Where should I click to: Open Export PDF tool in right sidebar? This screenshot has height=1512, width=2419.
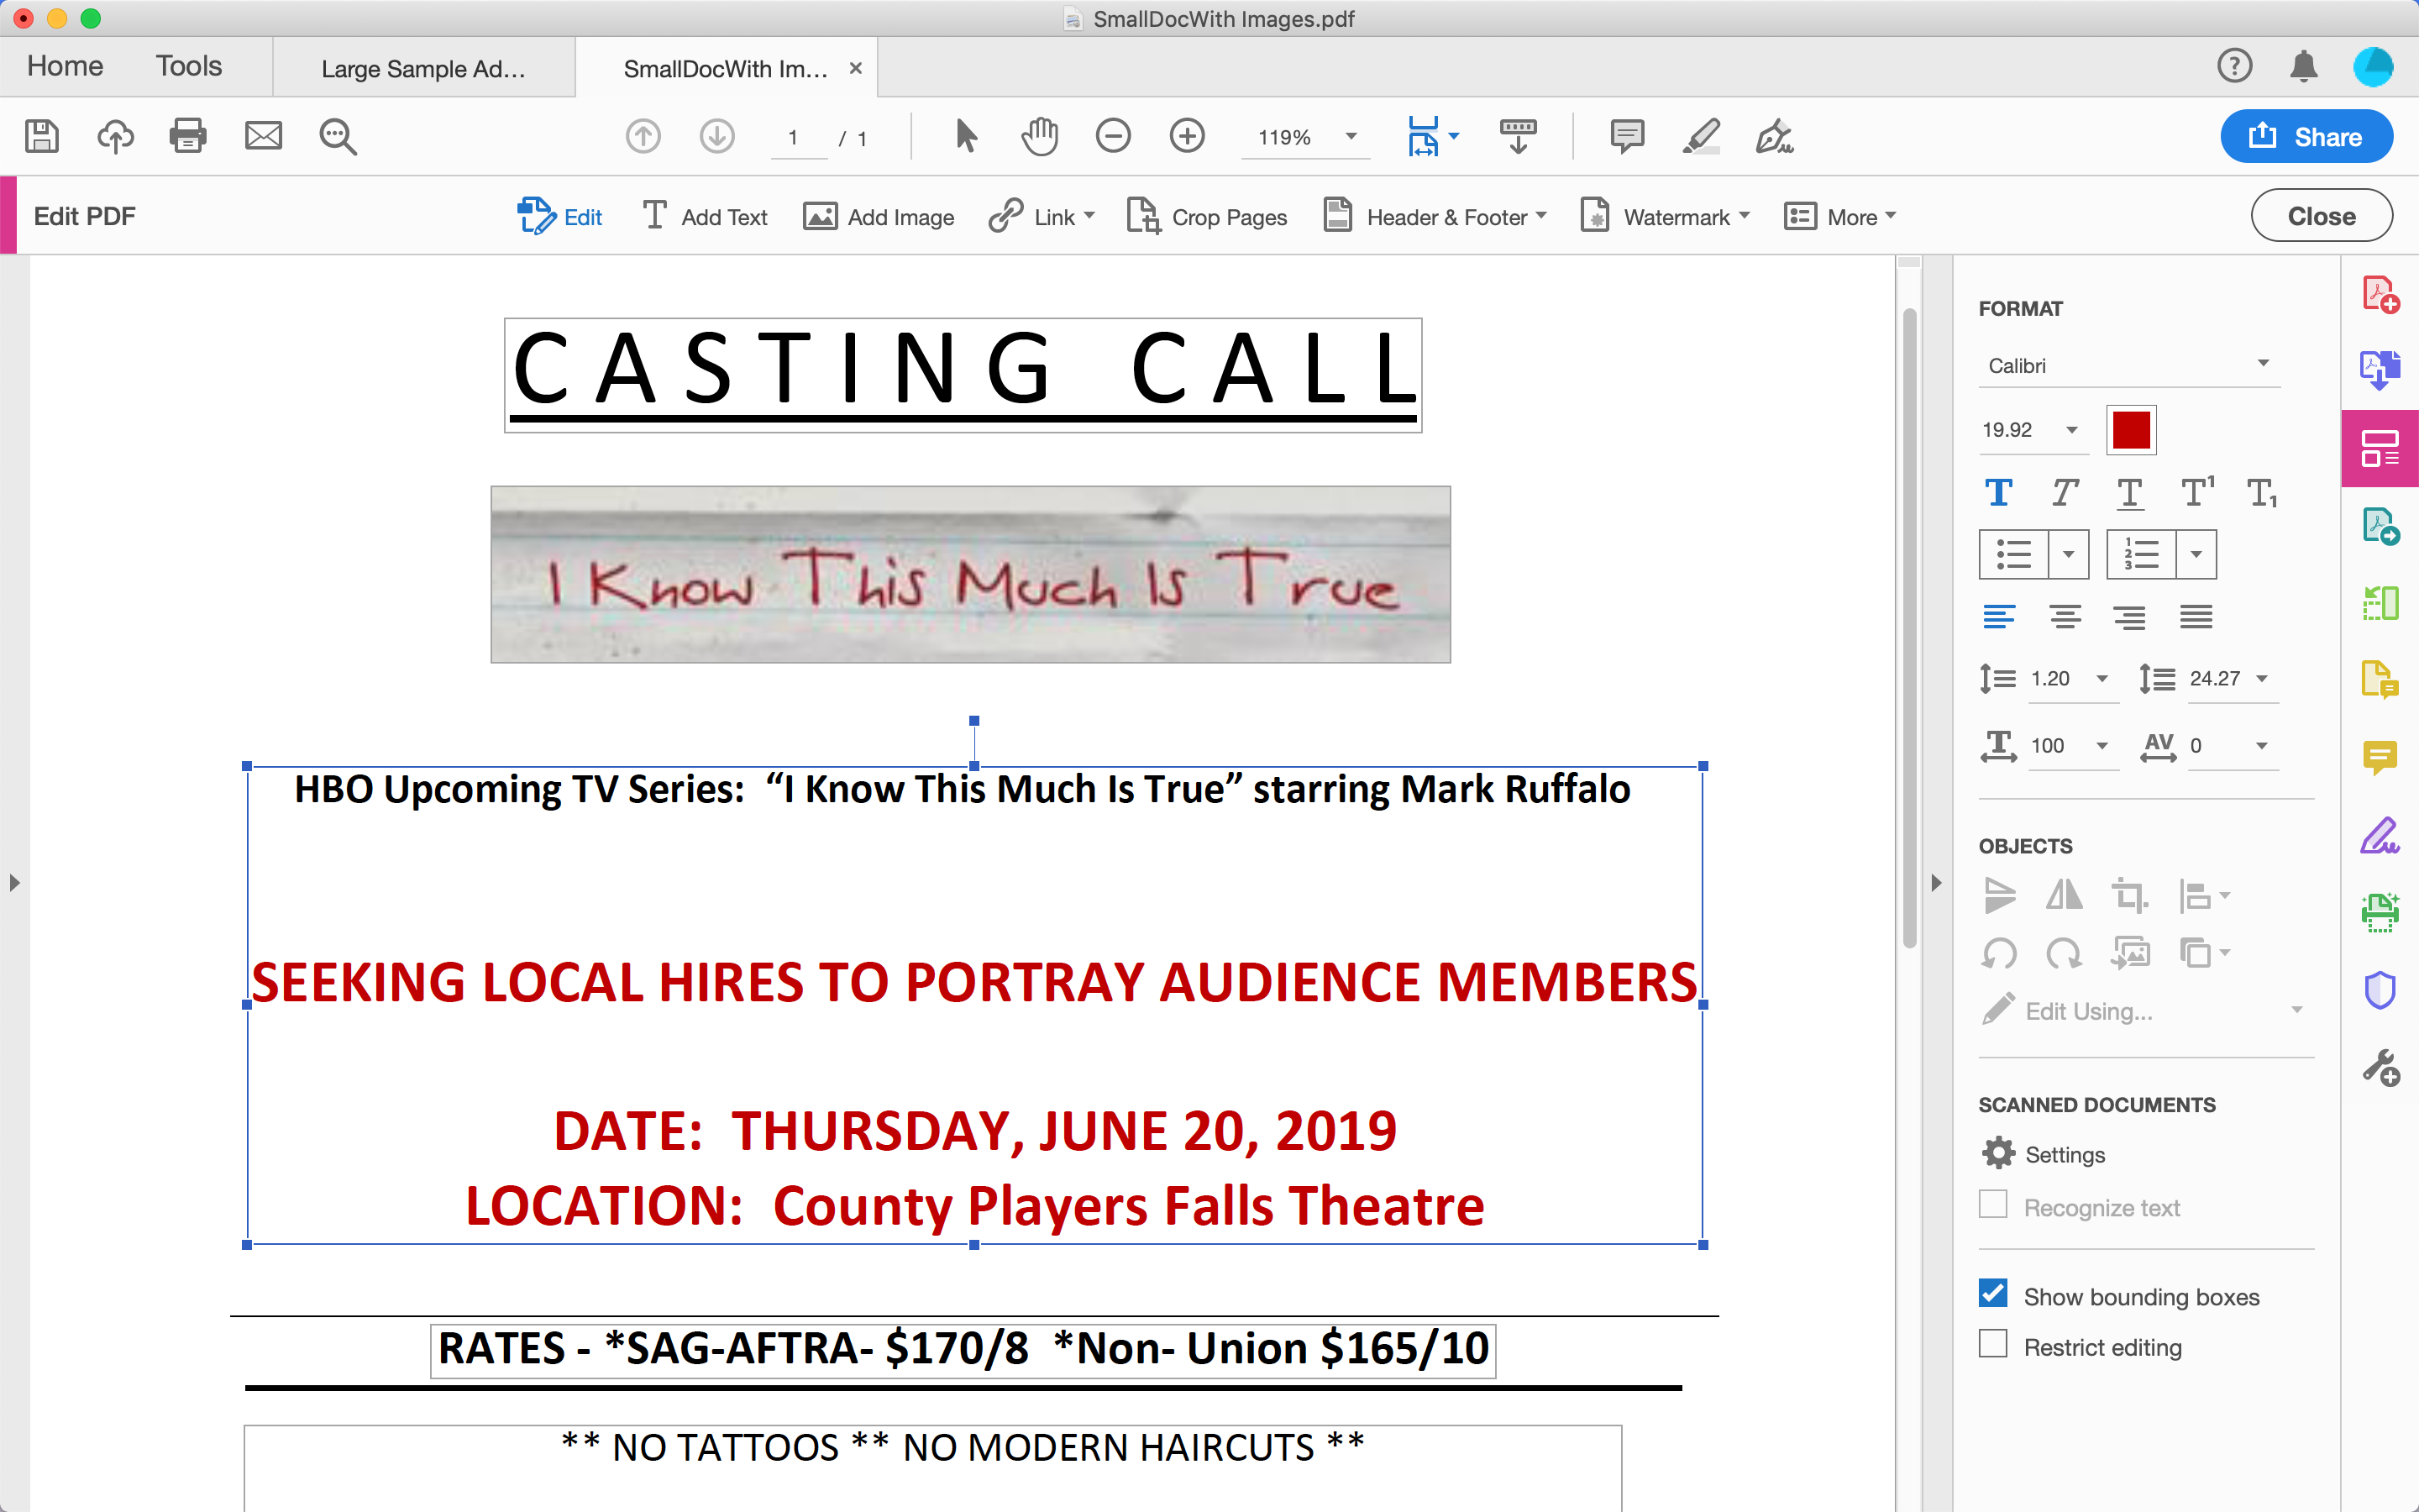pyautogui.click(x=2381, y=371)
